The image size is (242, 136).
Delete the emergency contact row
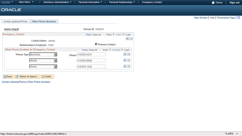point(131,39)
